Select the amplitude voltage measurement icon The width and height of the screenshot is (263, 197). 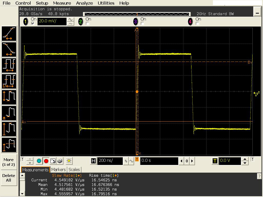pos(9,129)
